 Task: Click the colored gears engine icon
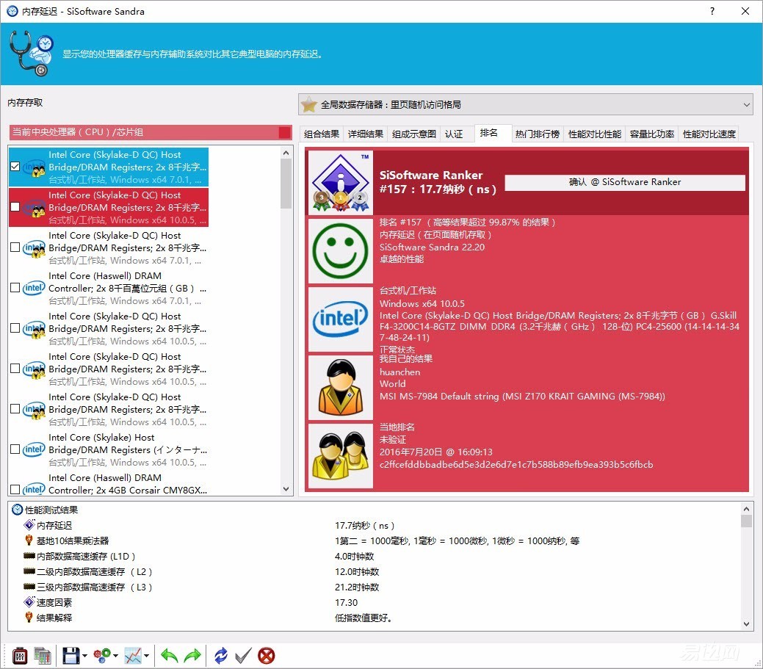(102, 656)
